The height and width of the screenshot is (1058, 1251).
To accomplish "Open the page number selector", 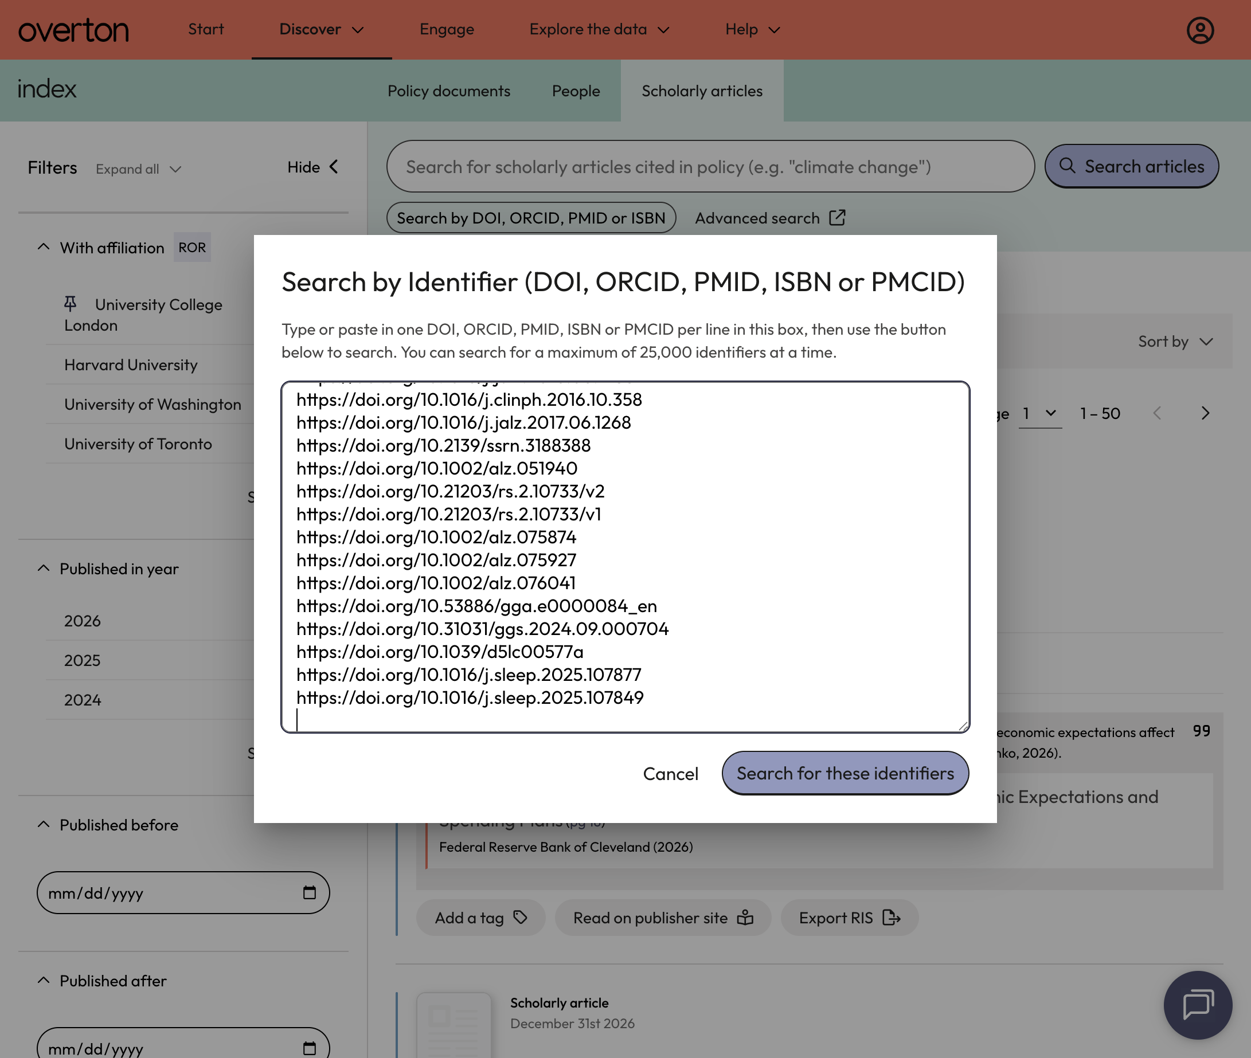I will click(x=1040, y=413).
